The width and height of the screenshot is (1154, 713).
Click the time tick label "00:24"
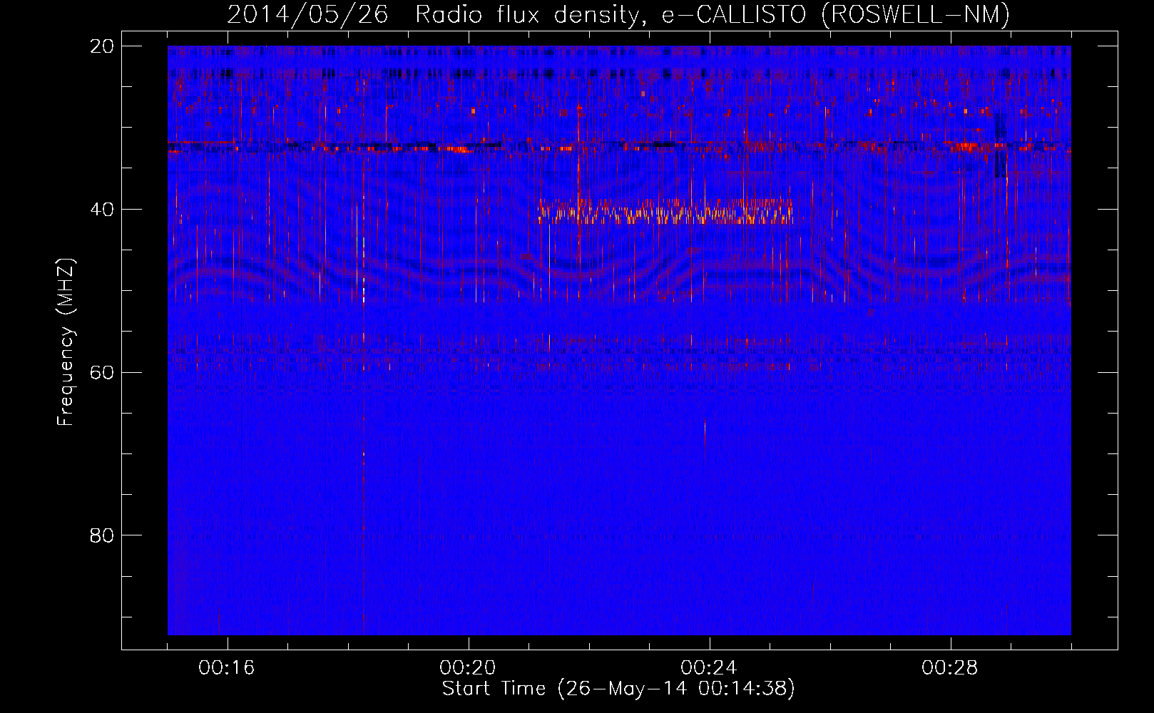[x=709, y=668]
